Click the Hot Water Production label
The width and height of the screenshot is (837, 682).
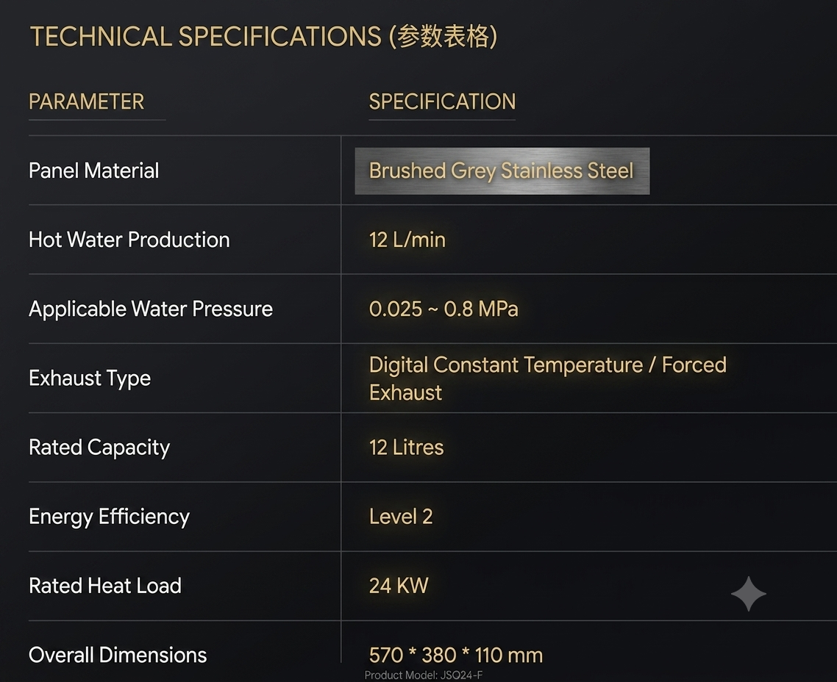pos(129,240)
